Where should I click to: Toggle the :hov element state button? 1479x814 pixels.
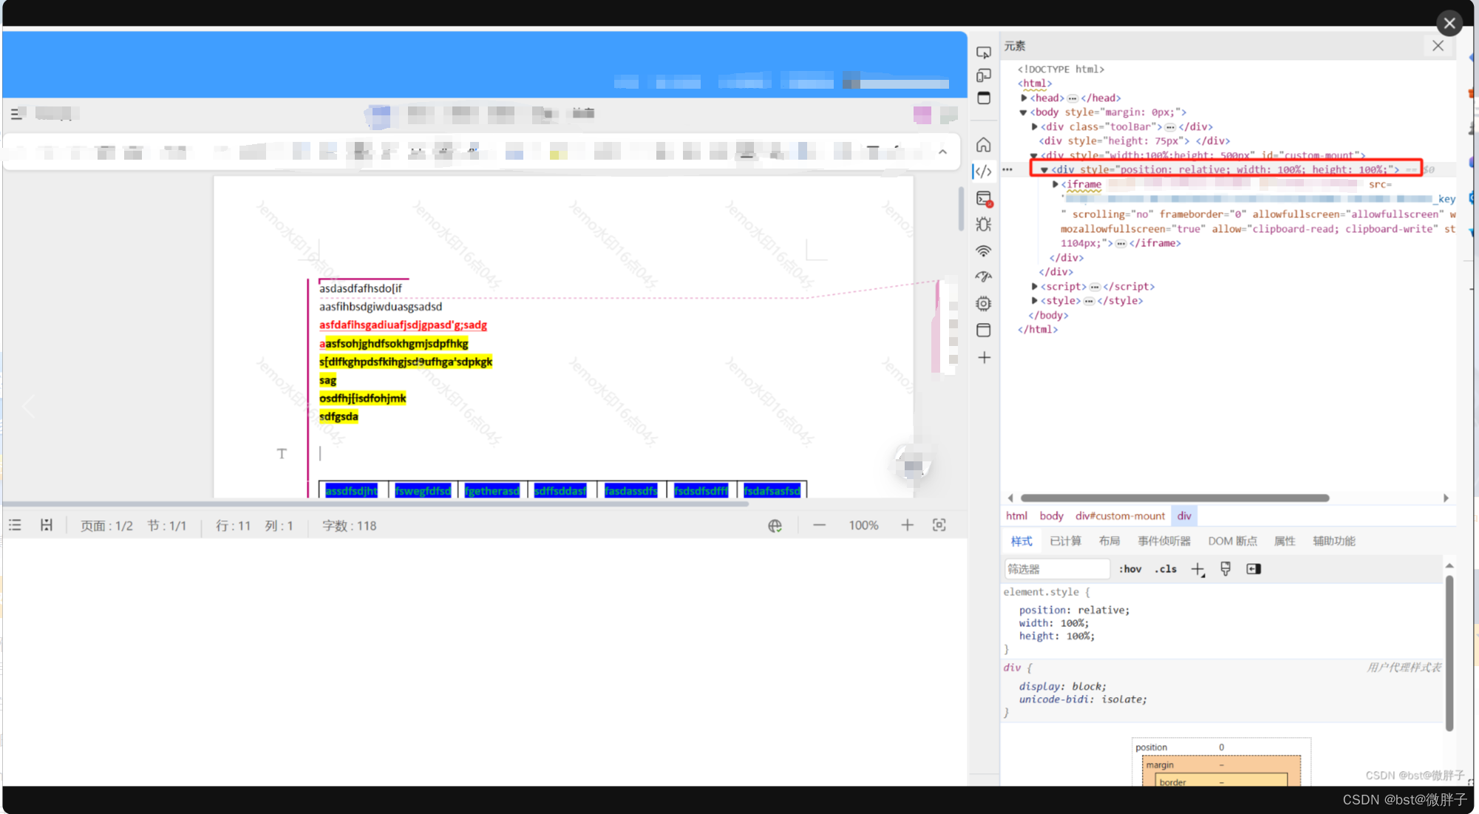(1130, 569)
